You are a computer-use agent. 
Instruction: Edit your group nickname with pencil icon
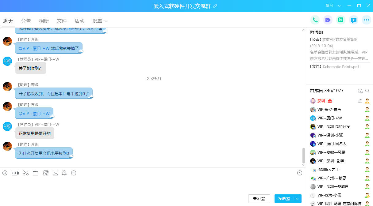point(360,101)
